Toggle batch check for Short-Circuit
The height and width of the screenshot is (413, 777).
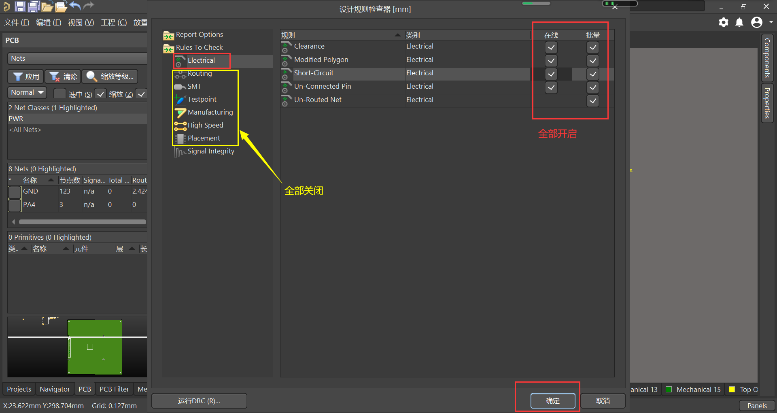(593, 74)
